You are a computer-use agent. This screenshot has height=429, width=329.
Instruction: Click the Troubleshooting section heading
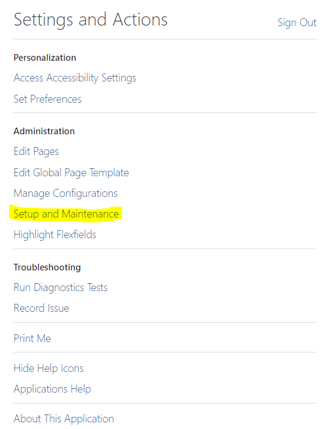(x=47, y=267)
